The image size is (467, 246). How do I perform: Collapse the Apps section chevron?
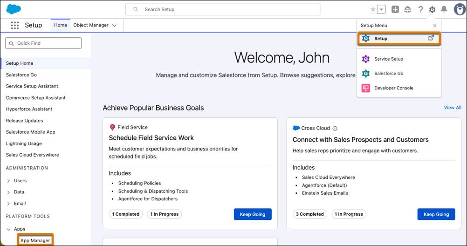tap(8, 229)
